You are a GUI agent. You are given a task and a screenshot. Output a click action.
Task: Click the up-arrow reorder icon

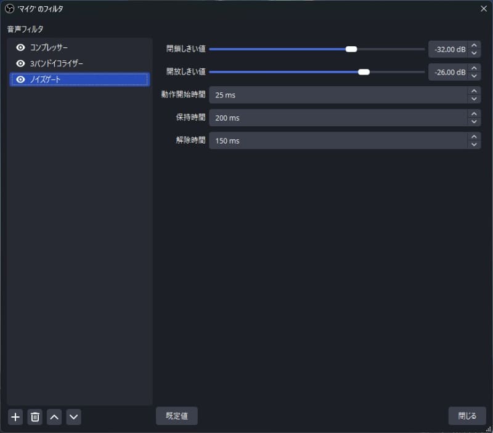click(x=54, y=417)
